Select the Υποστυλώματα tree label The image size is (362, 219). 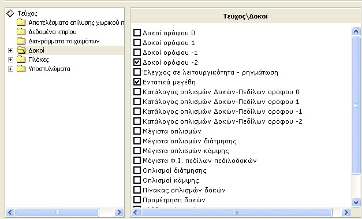[x=49, y=69]
